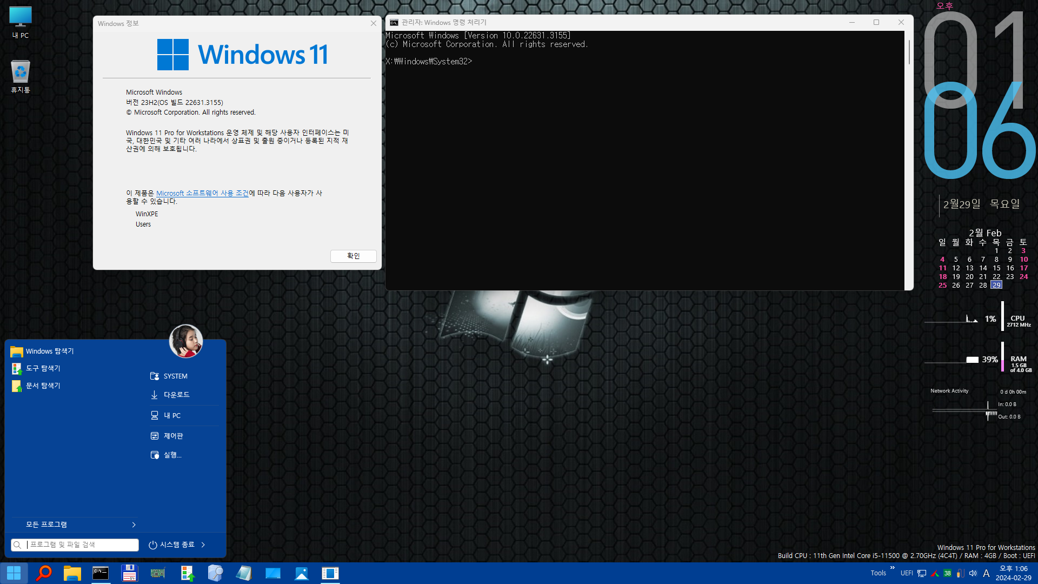This screenshot has height=584, width=1038.
Task: Expand All Programs in start menu
Action: pyautogui.click(x=75, y=525)
